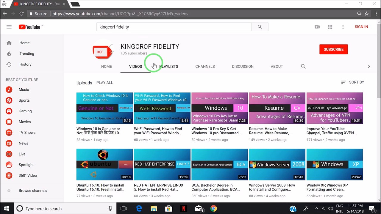Image resolution: width=381 pixels, height=214 pixels.
Task: Click the Sports category icon
Action: click(x=9, y=100)
